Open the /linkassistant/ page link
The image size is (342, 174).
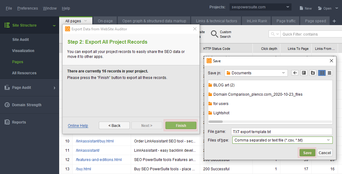88,150
